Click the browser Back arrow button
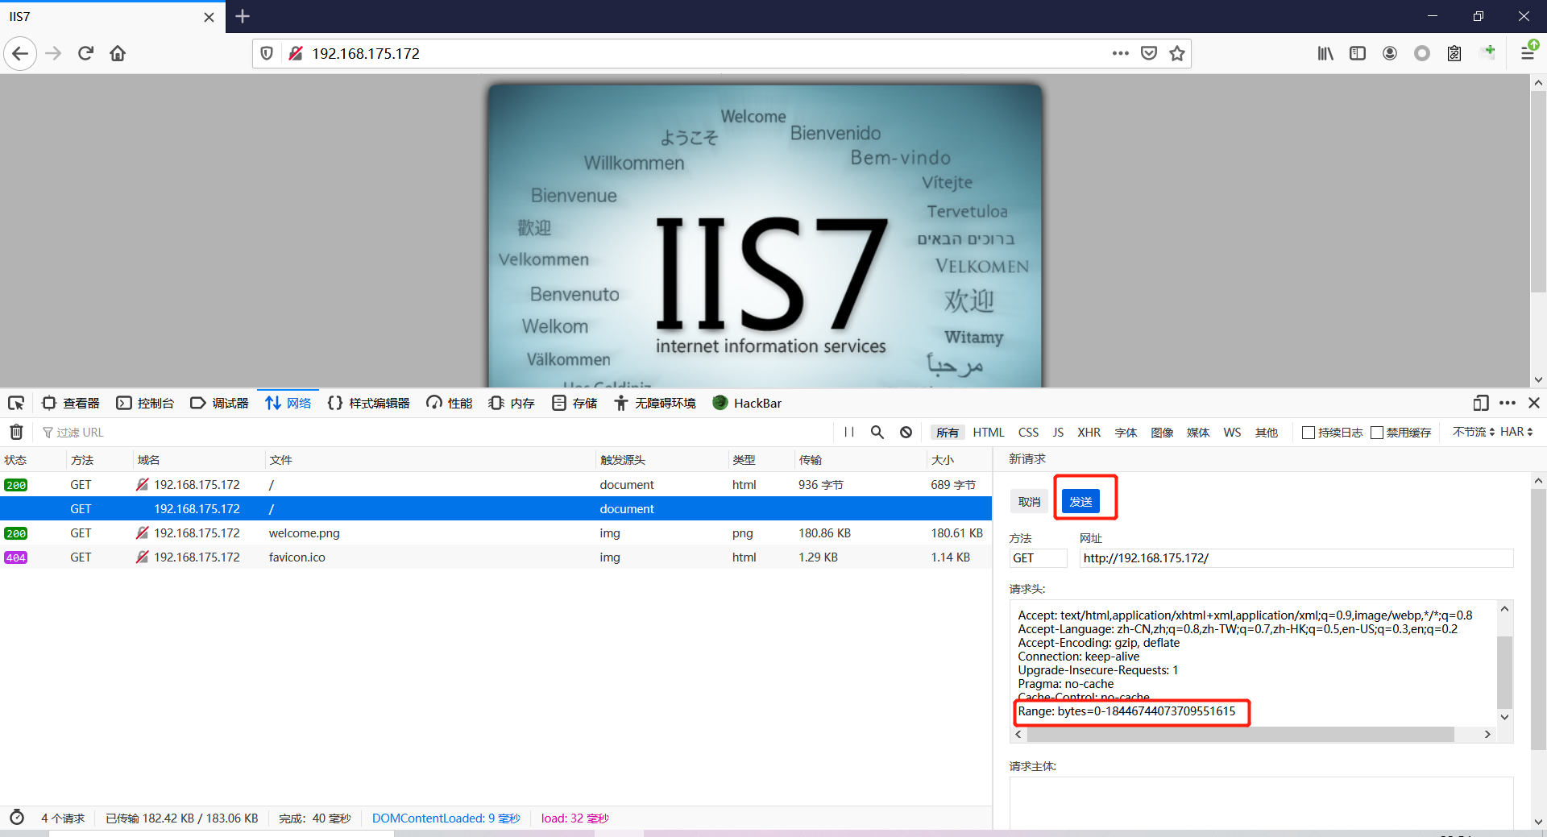The image size is (1547, 837). pos(20,54)
